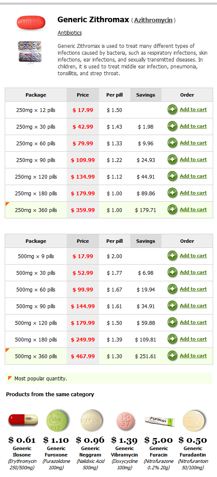
Task: Click green plus icon for 250mg × 90 pills
Action: pyautogui.click(x=172, y=159)
